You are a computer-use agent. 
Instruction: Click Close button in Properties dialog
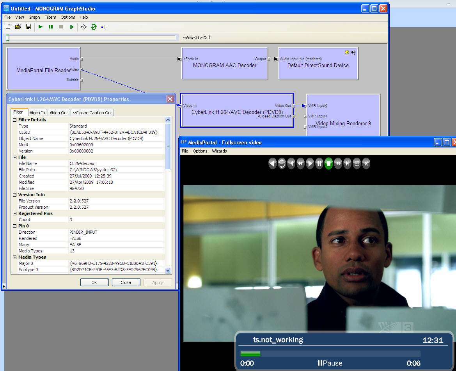click(126, 282)
